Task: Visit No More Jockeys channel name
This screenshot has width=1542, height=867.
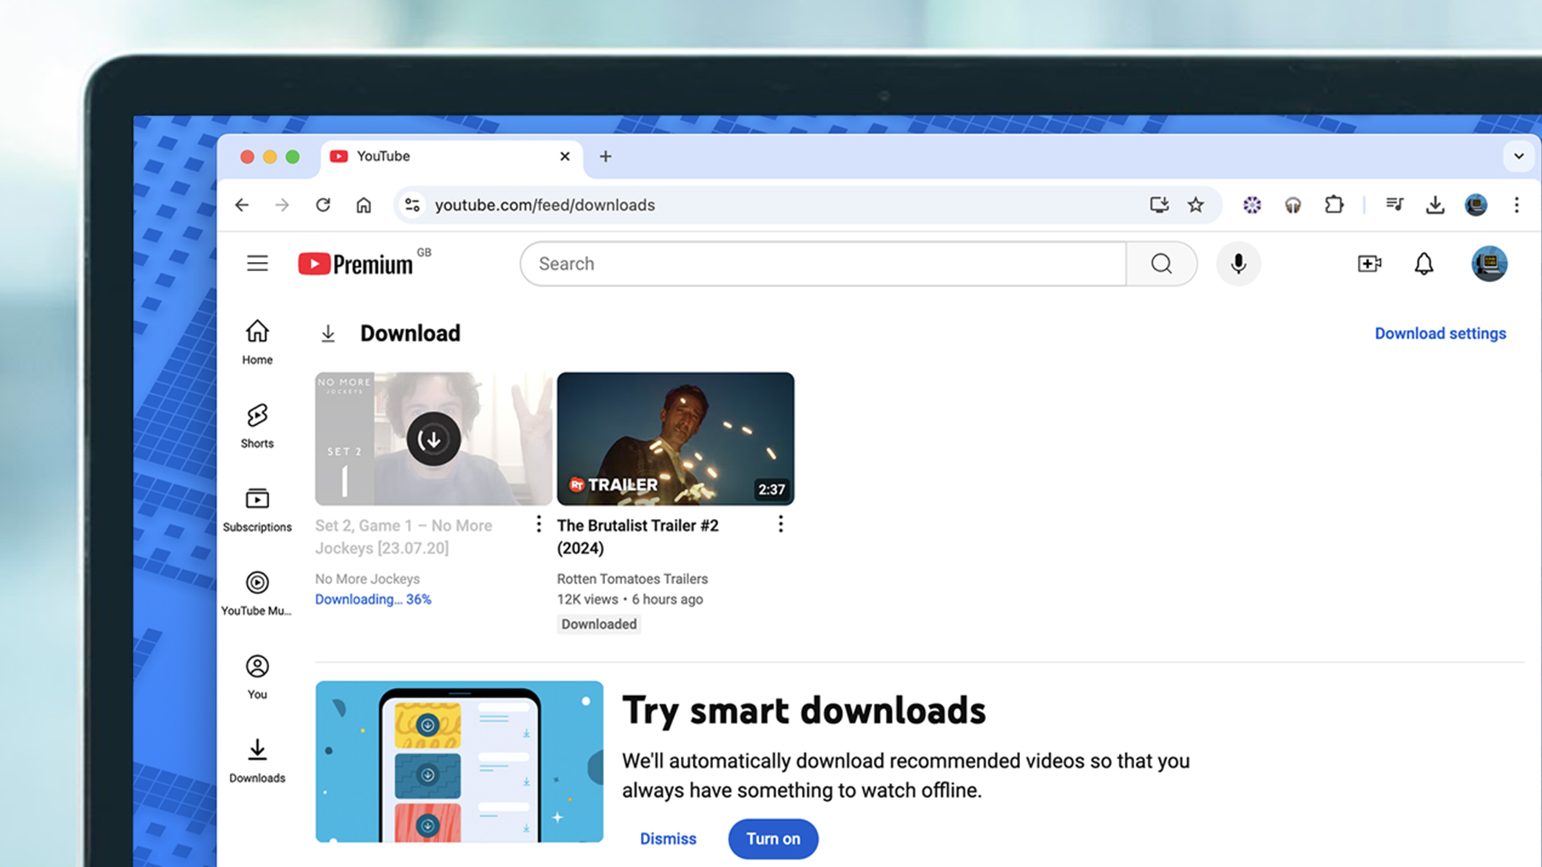Action: pyautogui.click(x=367, y=579)
